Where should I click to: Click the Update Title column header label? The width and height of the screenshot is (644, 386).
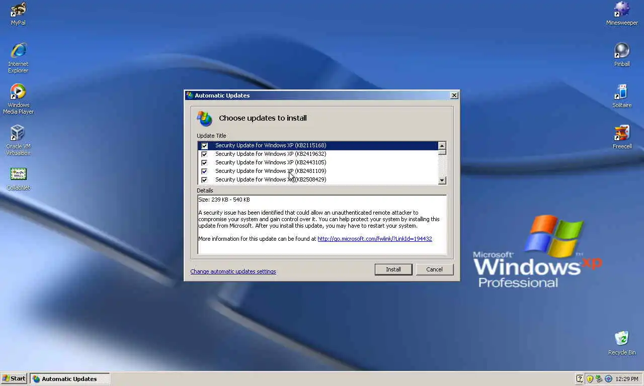coord(211,136)
